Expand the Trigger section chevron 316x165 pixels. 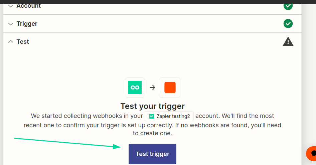coord(11,24)
